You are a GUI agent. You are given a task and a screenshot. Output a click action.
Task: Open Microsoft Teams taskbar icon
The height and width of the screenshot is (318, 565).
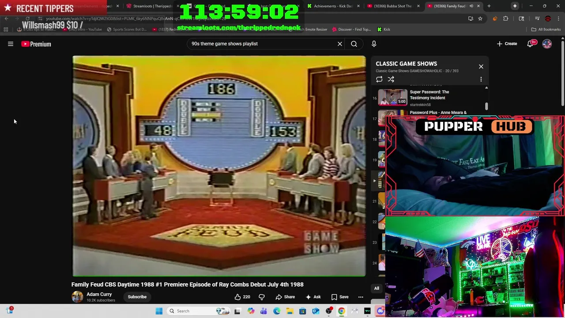(x=264, y=311)
